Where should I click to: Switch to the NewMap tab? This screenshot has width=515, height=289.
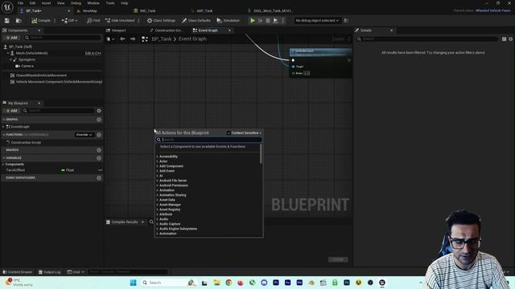coord(89,10)
